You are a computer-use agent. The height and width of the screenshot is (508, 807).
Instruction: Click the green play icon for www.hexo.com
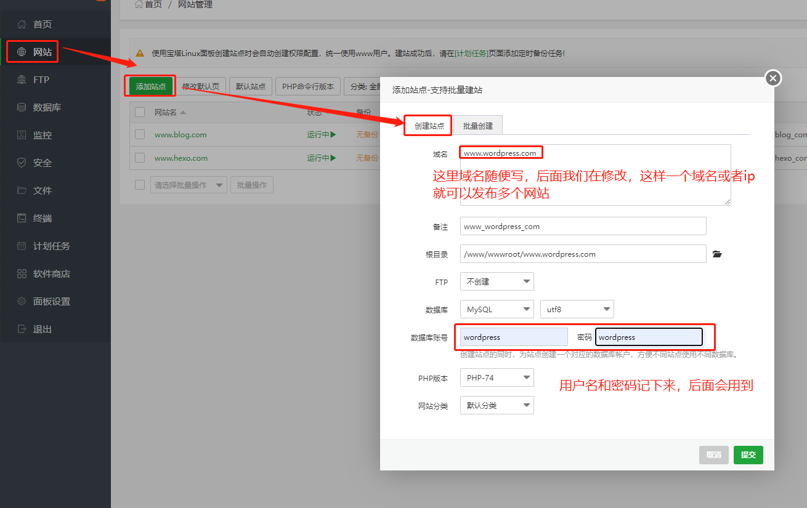pos(333,158)
